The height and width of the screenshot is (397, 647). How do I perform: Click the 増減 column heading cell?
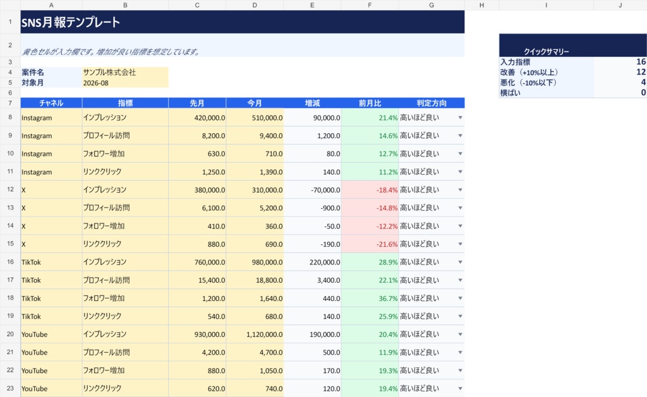[x=312, y=103]
